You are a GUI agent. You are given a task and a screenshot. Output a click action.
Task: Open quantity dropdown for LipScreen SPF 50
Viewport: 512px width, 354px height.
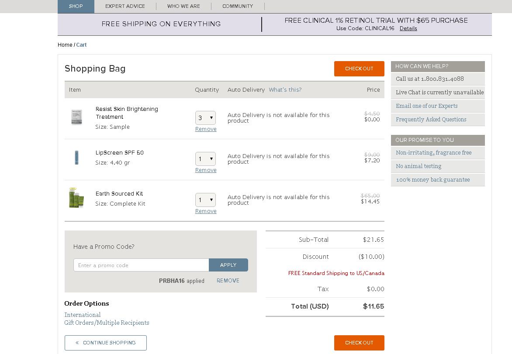205,159
